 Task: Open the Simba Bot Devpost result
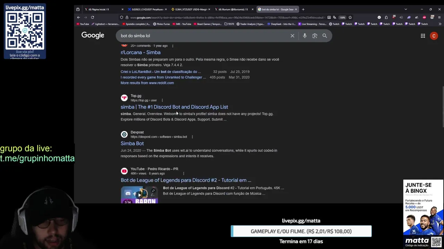point(132,143)
